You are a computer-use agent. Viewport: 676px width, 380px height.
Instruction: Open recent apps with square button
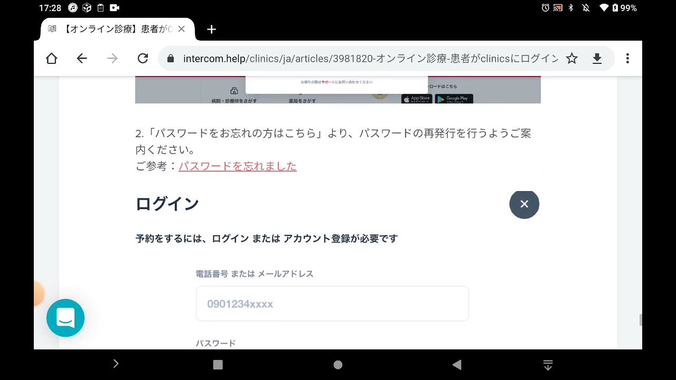pos(218,365)
